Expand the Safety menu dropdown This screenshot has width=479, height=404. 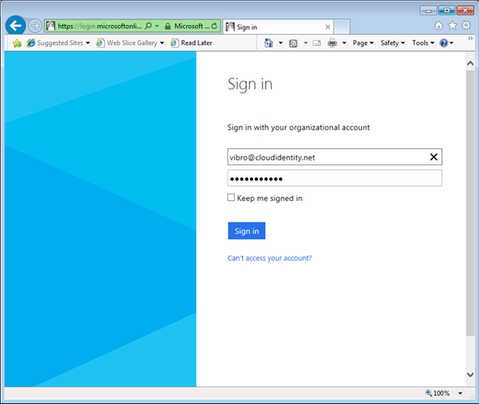coord(393,43)
